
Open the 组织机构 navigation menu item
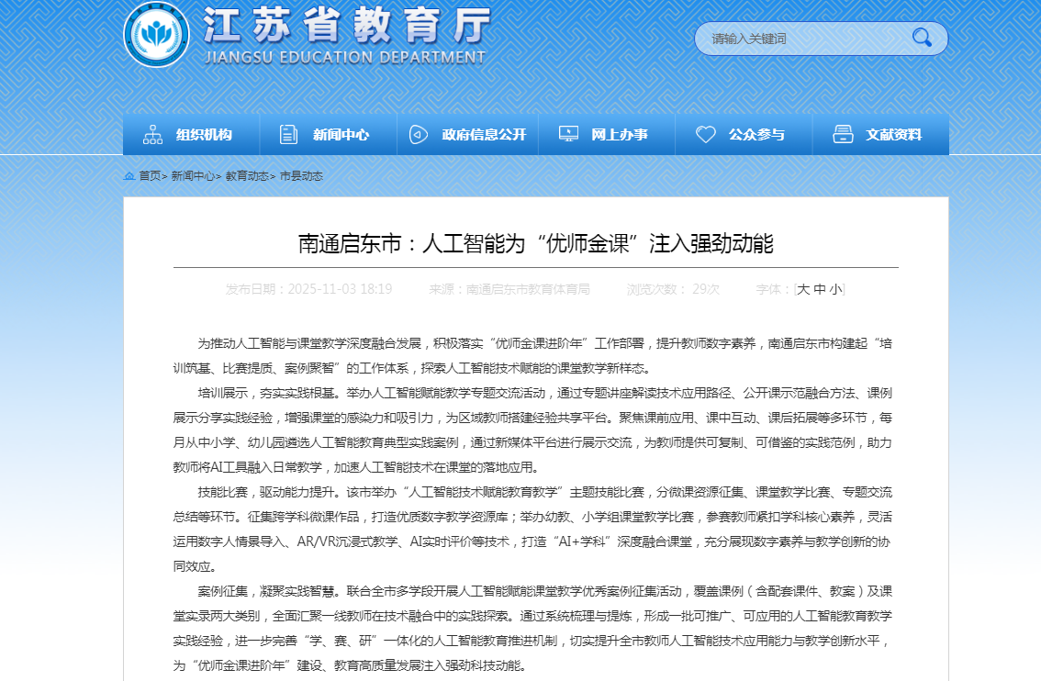[204, 135]
